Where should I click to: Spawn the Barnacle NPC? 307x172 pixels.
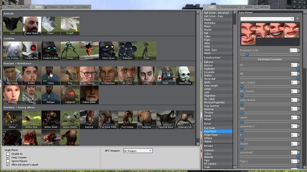89,119
